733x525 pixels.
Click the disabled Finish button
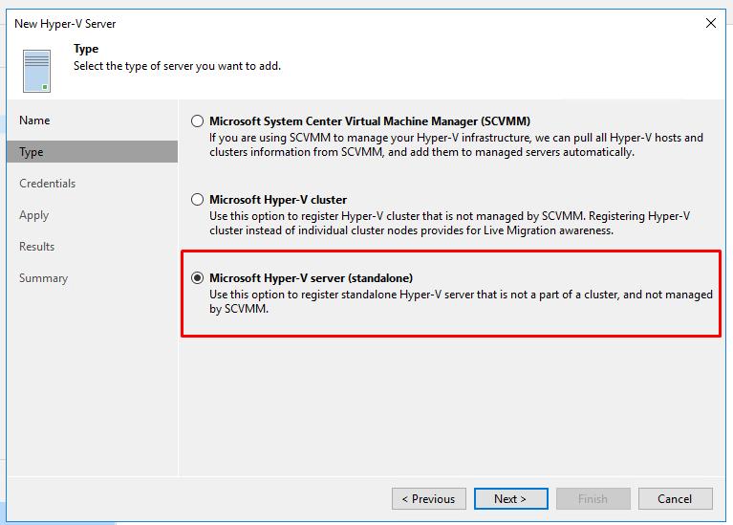point(593,499)
